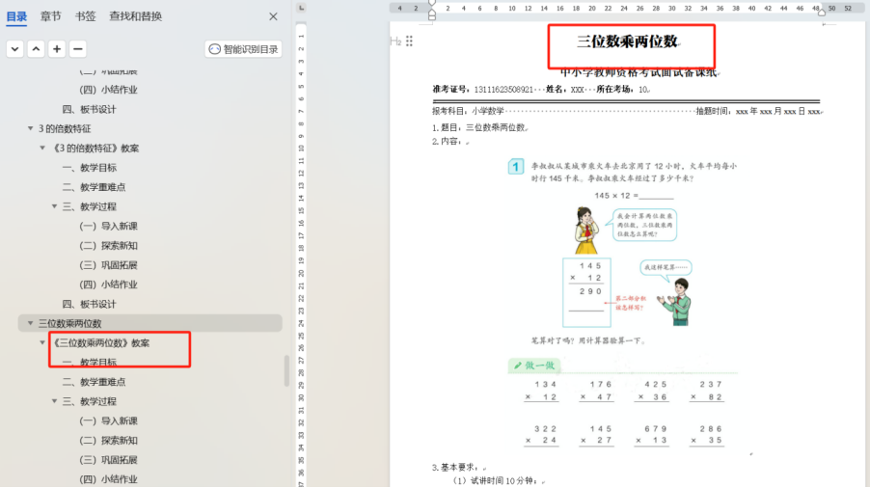
Task: Click the expand-all down chevron button
Action: point(14,49)
